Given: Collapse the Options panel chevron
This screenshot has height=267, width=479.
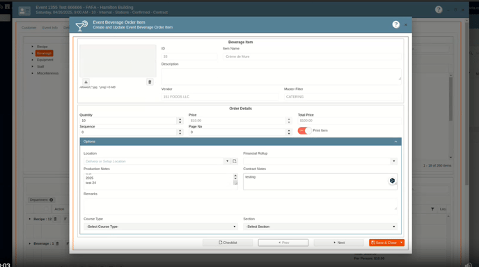Looking at the screenshot, I should tap(395, 142).
